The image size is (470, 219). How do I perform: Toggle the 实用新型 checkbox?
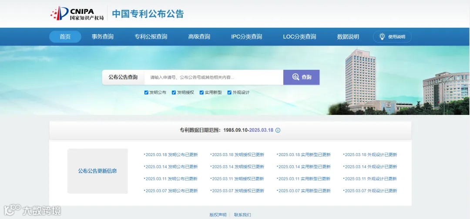click(x=201, y=93)
